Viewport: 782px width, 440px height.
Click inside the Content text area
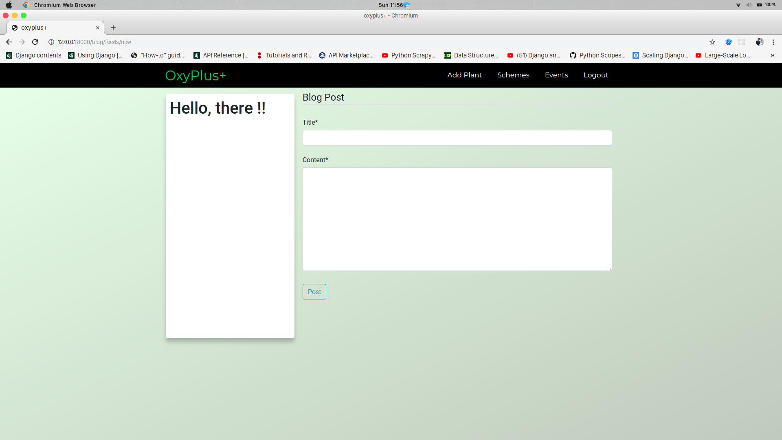457,219
